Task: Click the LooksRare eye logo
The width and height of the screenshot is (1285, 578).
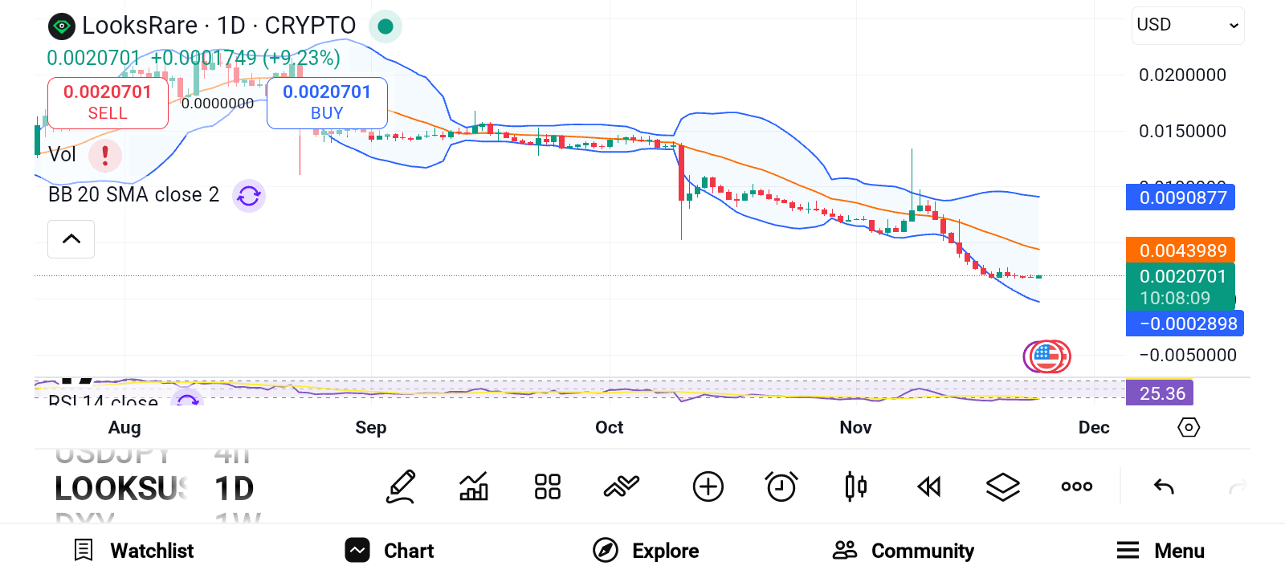Action: coord(62,26)
